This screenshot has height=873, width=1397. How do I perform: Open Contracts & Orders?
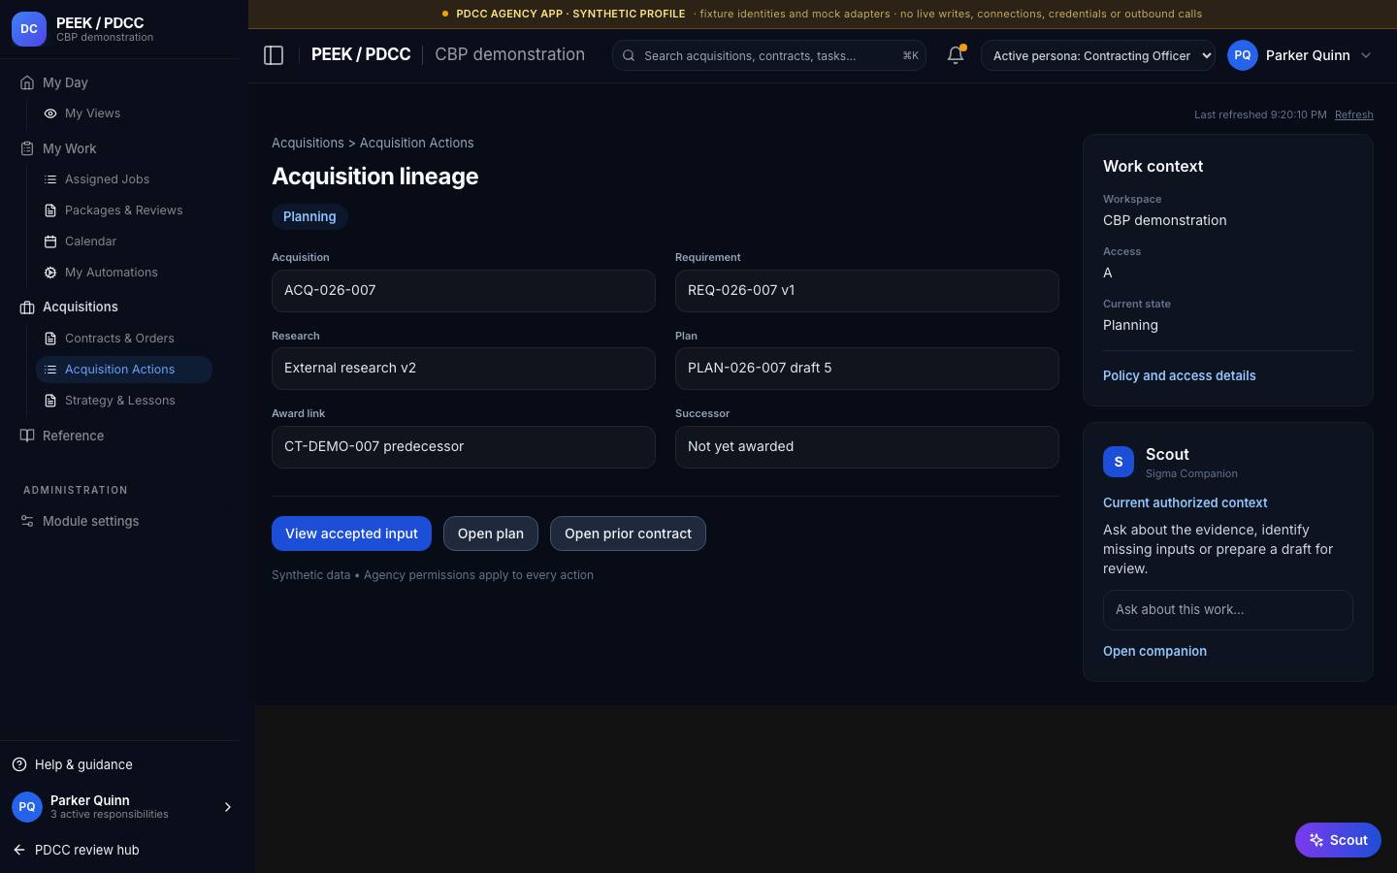tap(124, 339)
